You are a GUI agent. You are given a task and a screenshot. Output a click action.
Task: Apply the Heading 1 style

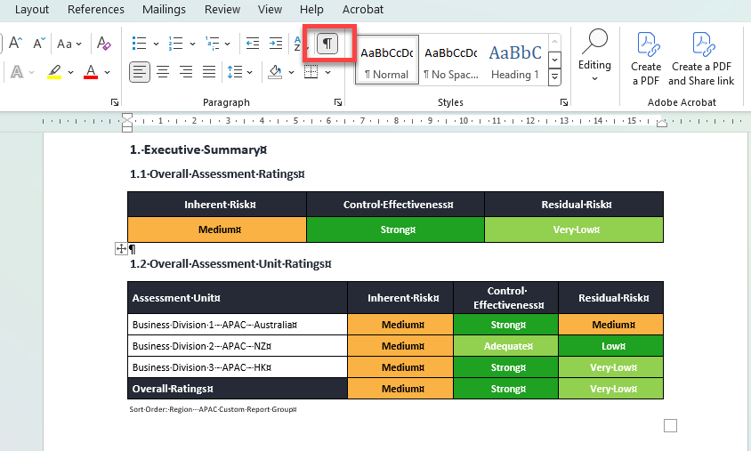pyautogui.click(x=515, y=60)
